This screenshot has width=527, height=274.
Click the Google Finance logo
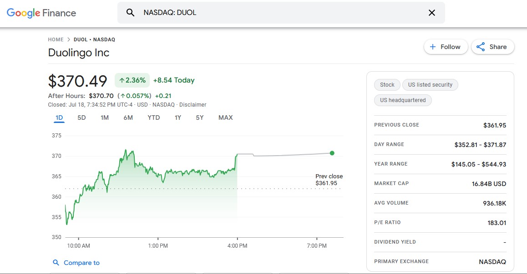41,13
